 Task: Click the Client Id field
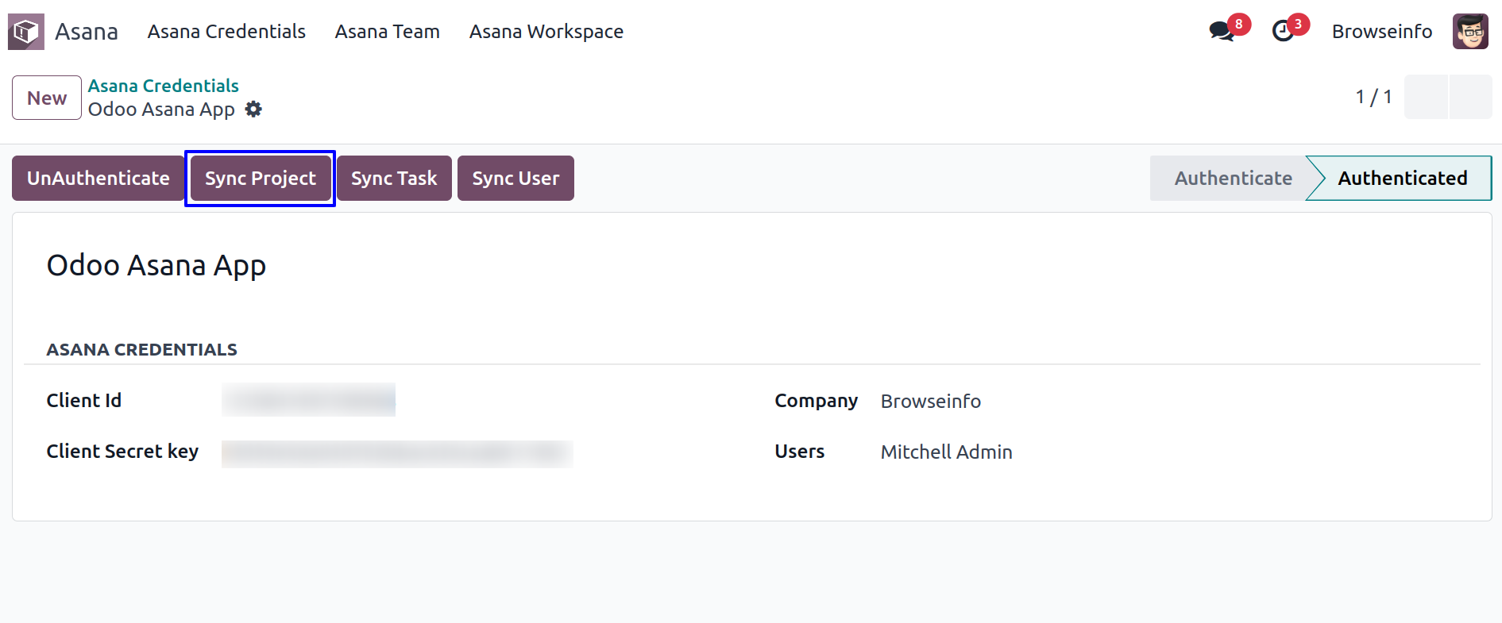tap(308, 400)
